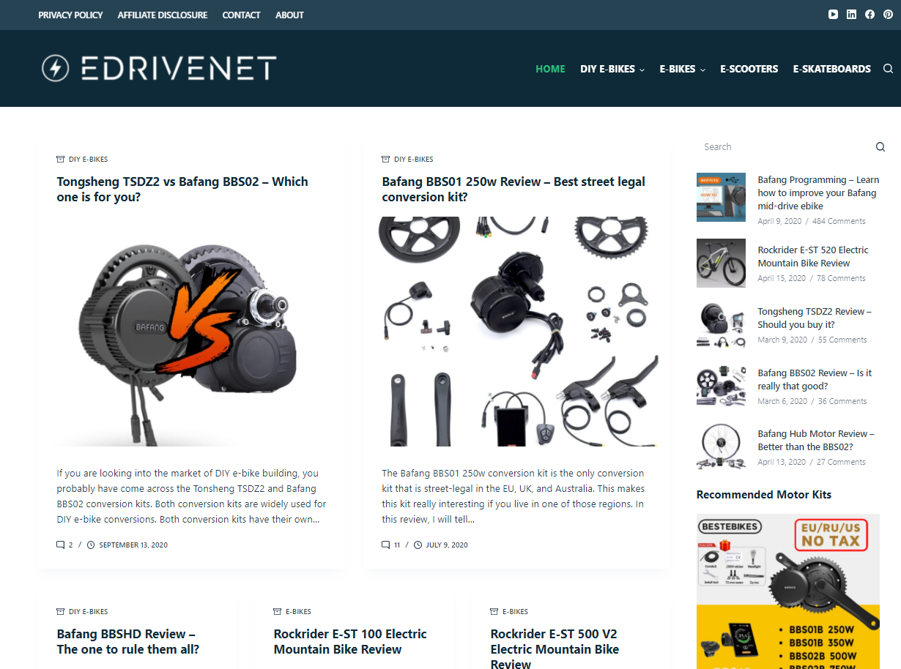The width and height of the screenshot is (901, 669).
Task: Open Bafang BBS02 Review sidebar link
Action: tap(815, 379)
